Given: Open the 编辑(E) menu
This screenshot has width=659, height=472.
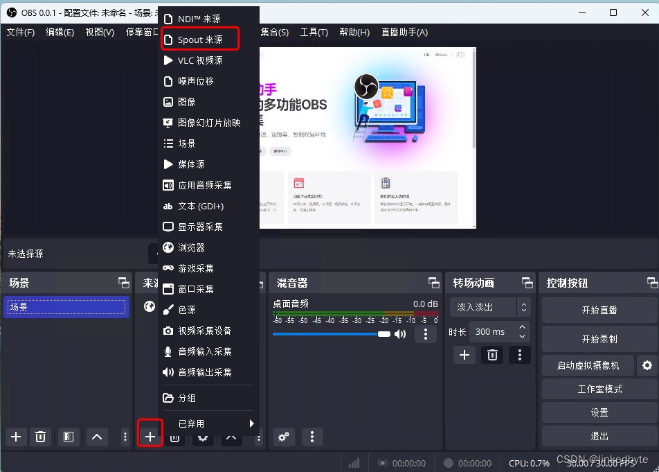Looking at the screenshot, I should (60, 33).
